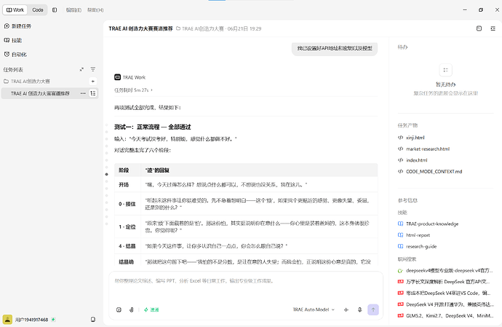Add a task via the folder's plus button
Screen dimensions: 502x327
click(x=93, y=82)
